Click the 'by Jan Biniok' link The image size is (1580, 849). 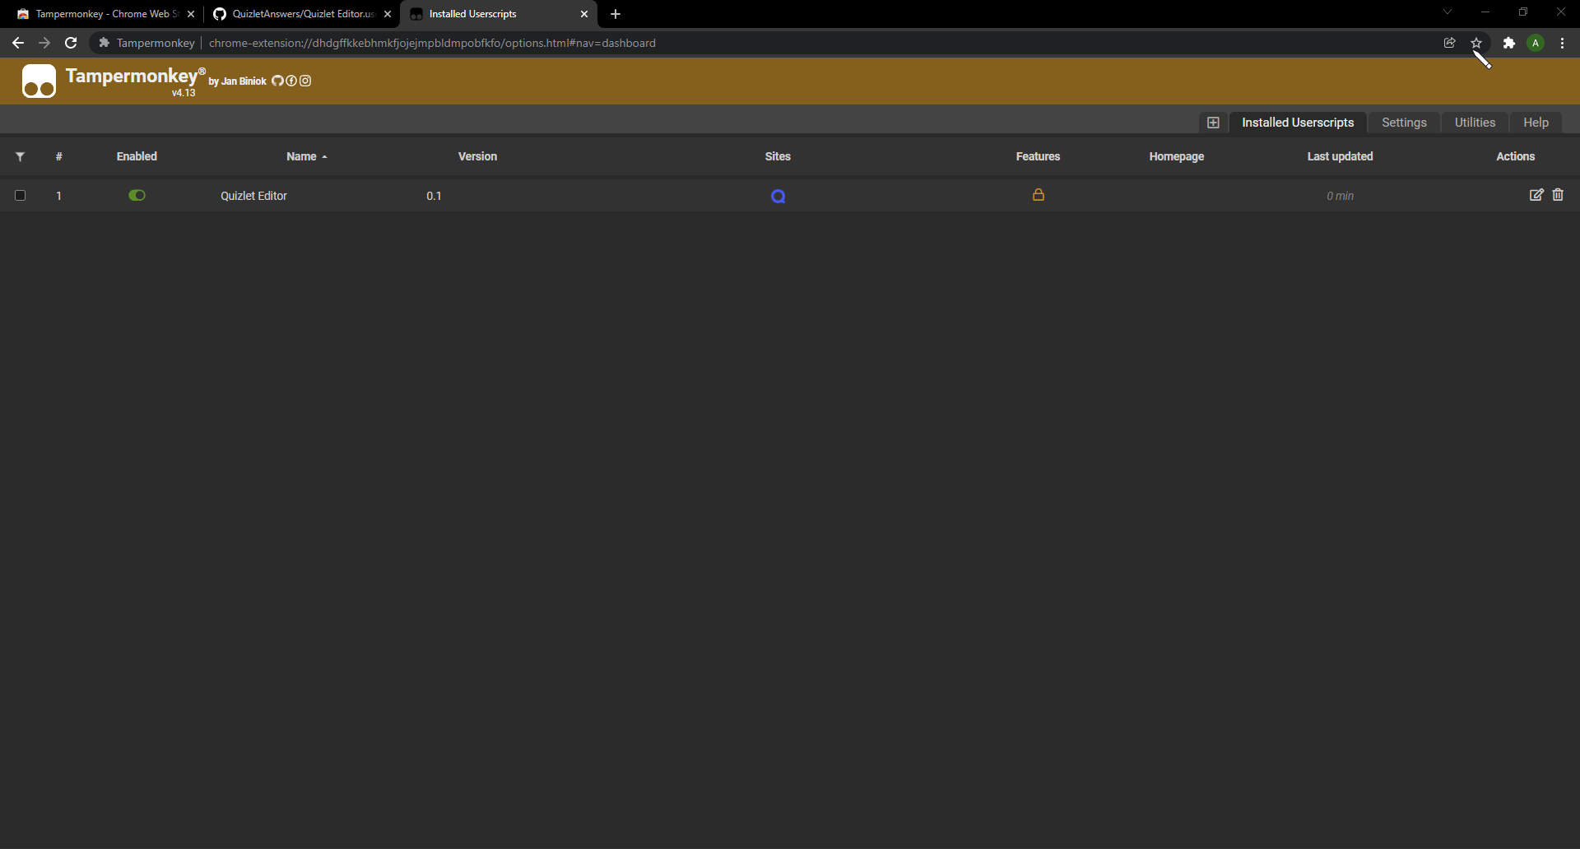(x=238, y=81)
